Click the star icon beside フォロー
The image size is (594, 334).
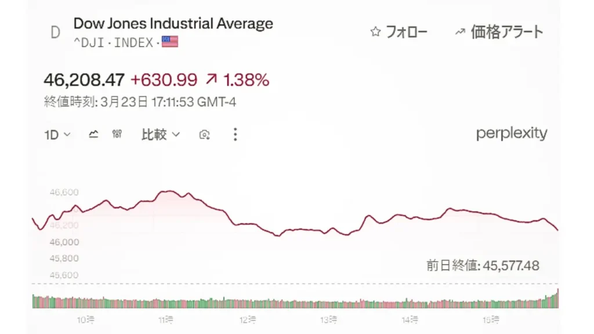[375, 32]
